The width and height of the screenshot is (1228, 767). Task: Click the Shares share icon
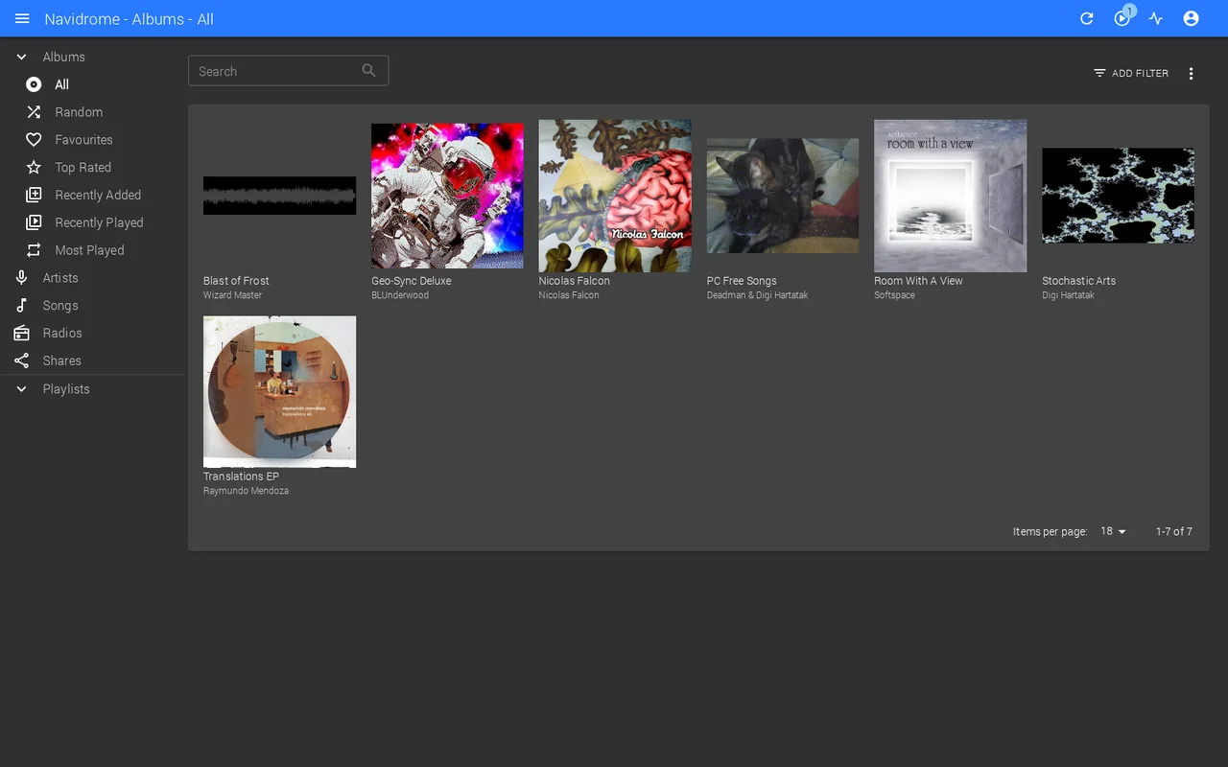pyautogui.click(x=21, y=360)
